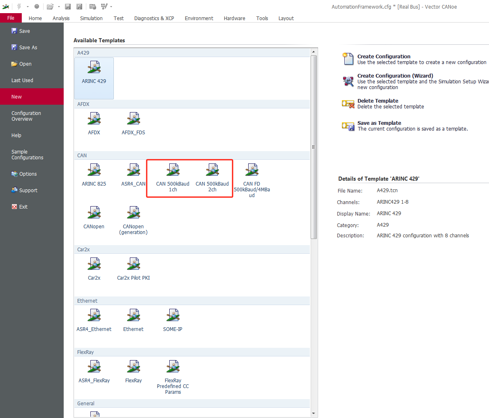This screenshot has width=489, height=418.
Task: Expand the dropdown arrow beside the open folder
Action: (x=59, y=7)
